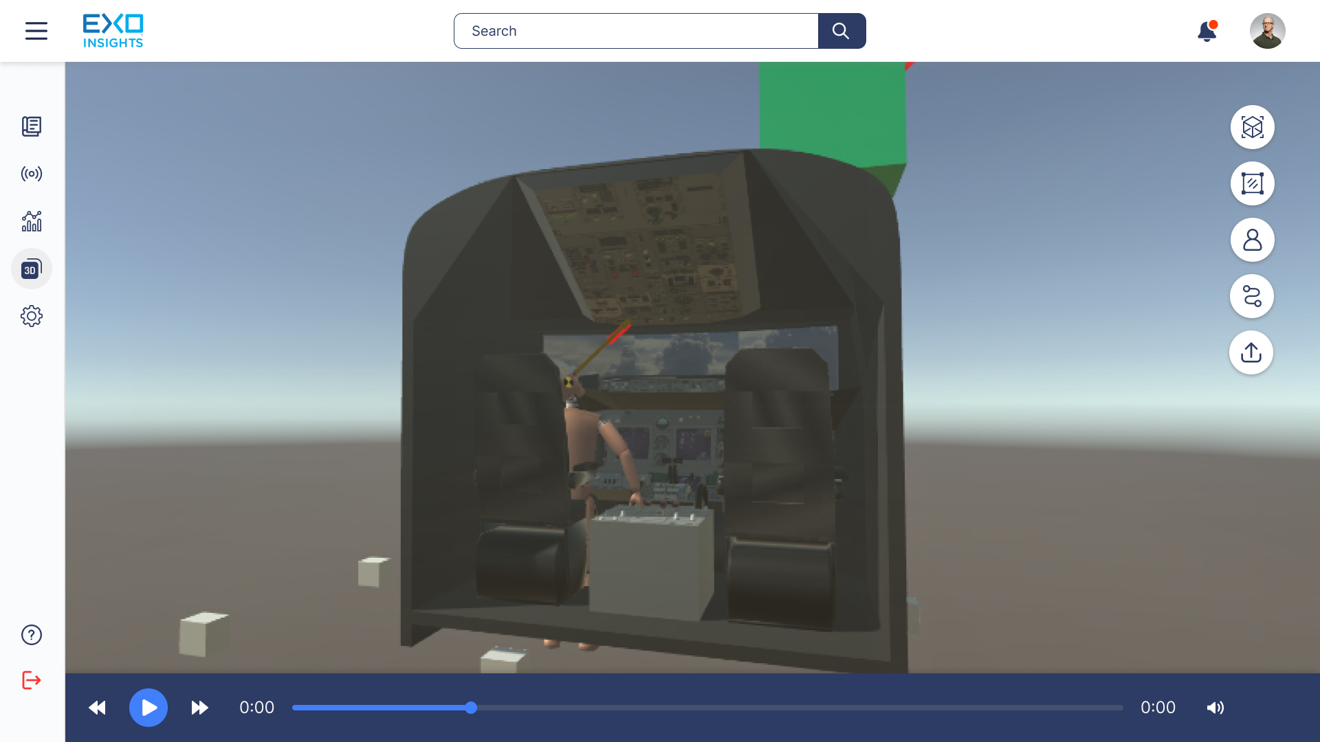Select the broadcast/telemetry icon

(x=32, y=174)
